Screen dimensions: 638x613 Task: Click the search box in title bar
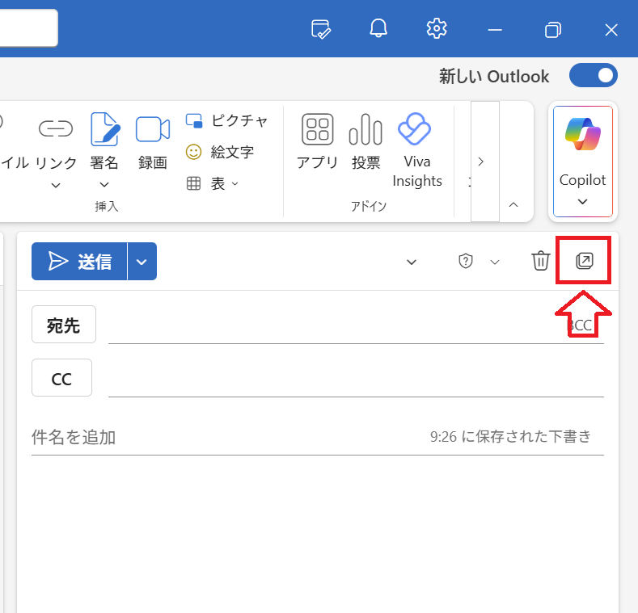pyautogui.click(x=28, y=27)
